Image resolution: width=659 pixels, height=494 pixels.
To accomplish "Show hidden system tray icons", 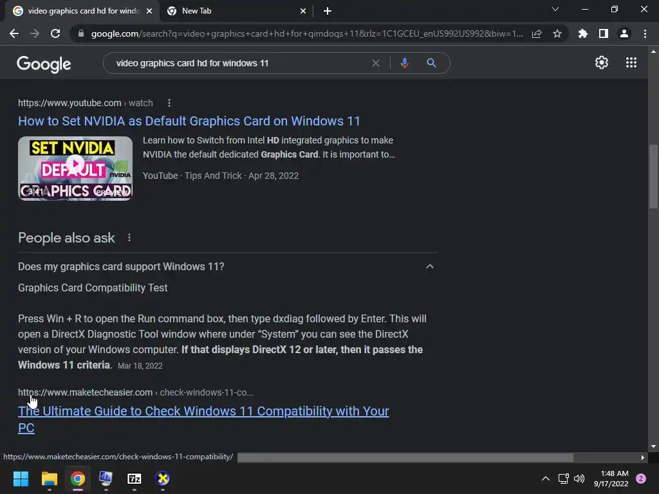I will (546, 479).
